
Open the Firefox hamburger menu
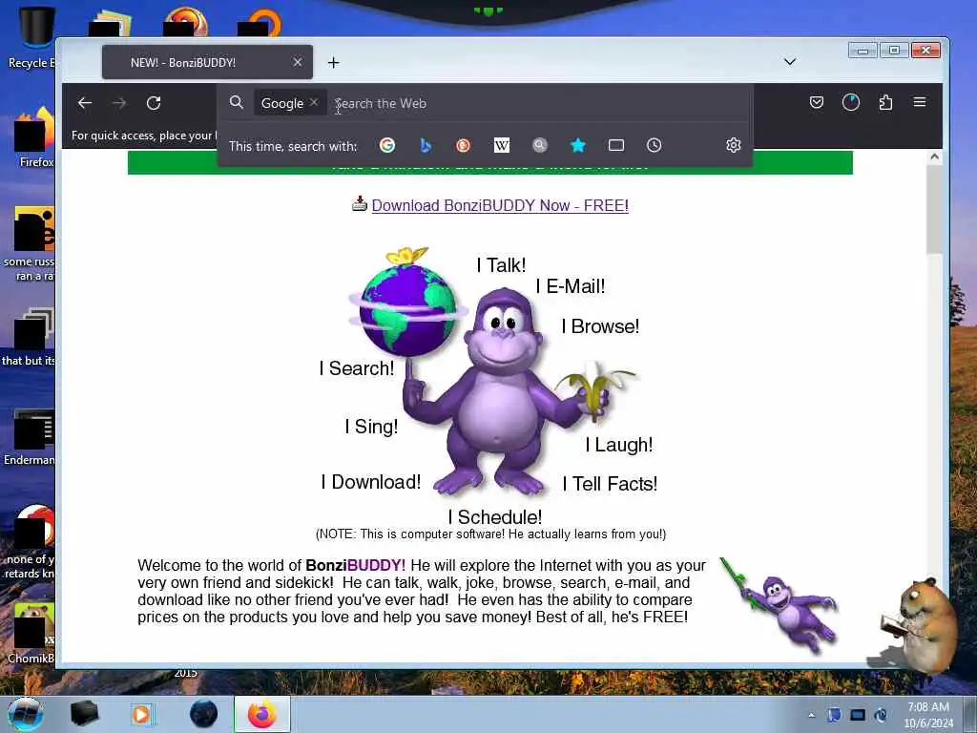pyautogui.click(x=920, y=101)
